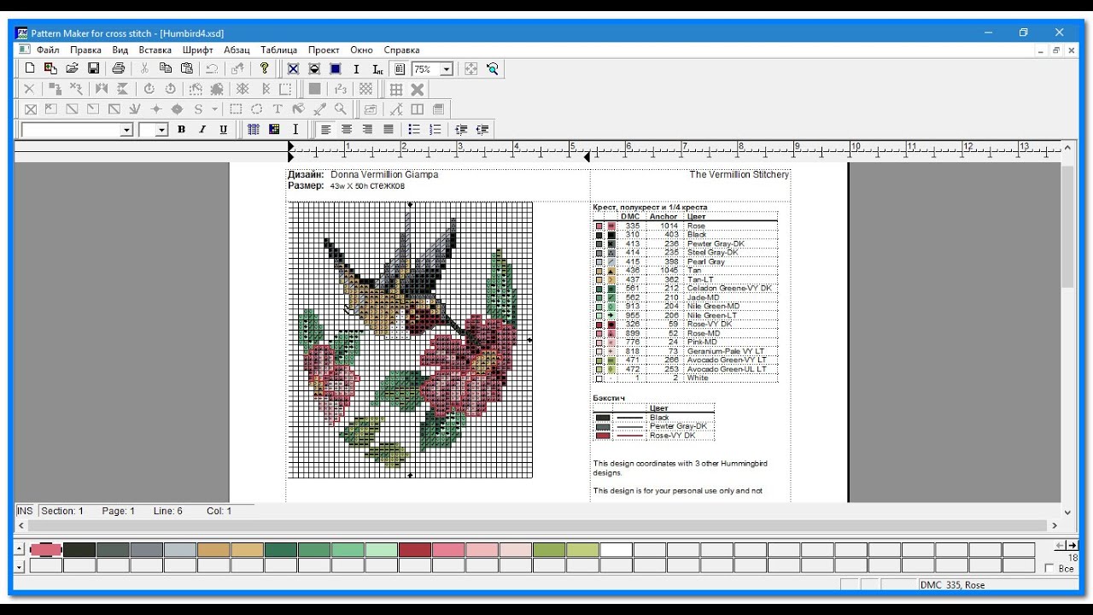The image size is (1093, 615).
Task: Open the Справка menu
Action: [401, 50]
